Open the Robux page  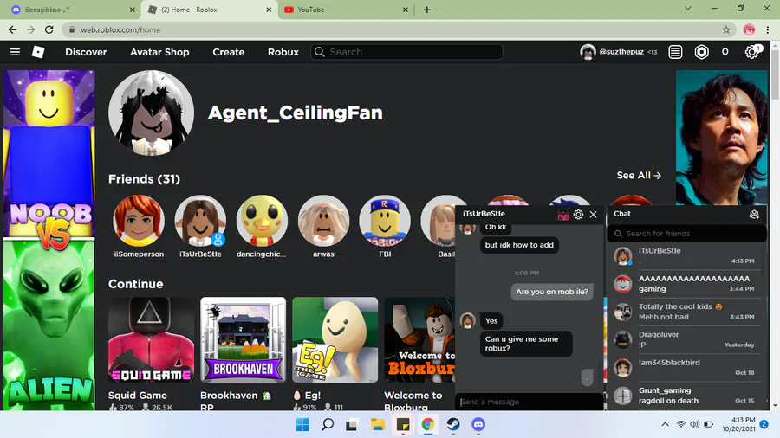(283, 52)
